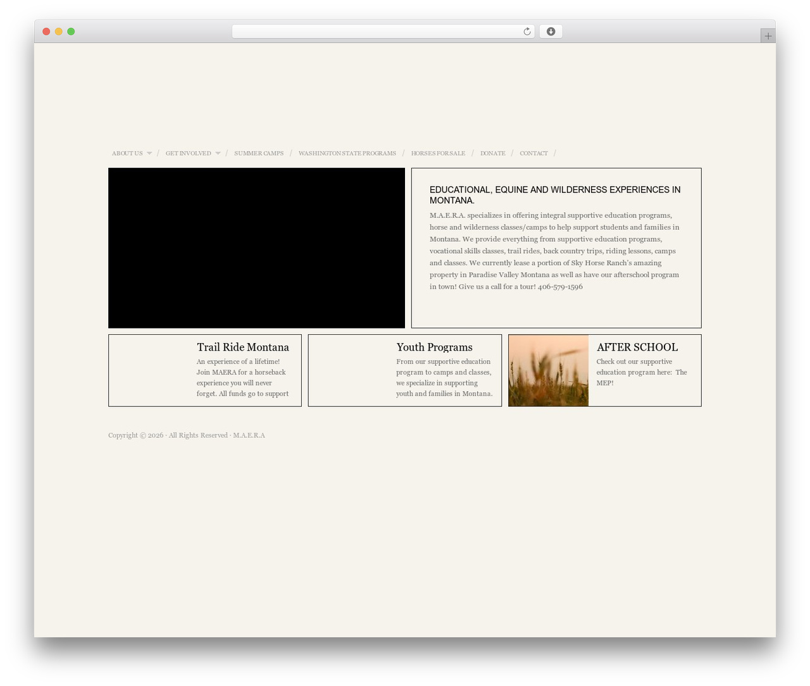
Task: Open the About Us menu item
Action: pyautogui.click(x=127, y=153)
